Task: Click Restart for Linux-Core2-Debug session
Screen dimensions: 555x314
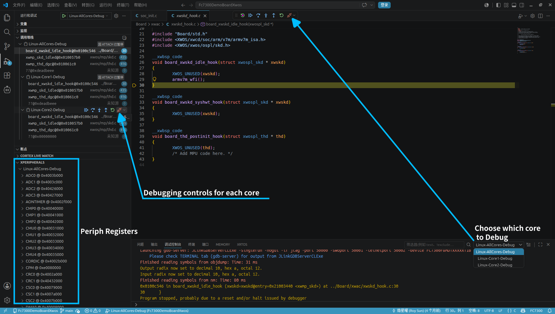Action: (113, 110)
